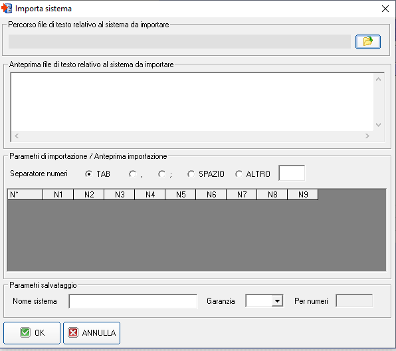The height and width of the screenshot is (351, 396).
Task: Click the N4 column header
Action: [150, 195]
